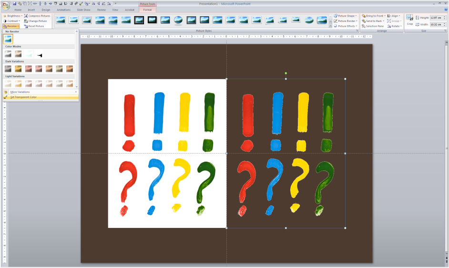
Task: Open Rotate dropdown
Action: pos(394,26)
